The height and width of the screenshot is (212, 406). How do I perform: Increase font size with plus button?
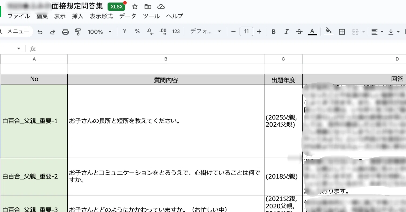pos(259,32)
